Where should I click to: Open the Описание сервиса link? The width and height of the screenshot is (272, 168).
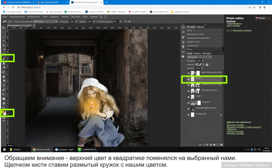click(x=242, y=30)
